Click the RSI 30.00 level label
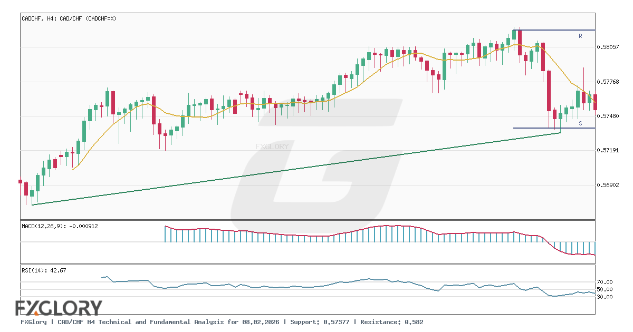This screenshot has height=332, width=633. [x=605, y=297]
